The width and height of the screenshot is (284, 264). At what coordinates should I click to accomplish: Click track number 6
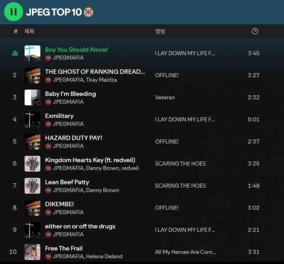click(x=15, y=164)
